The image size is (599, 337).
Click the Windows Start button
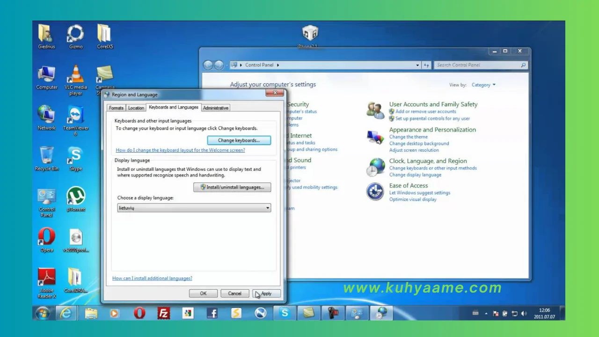click(x=43, y=313)
